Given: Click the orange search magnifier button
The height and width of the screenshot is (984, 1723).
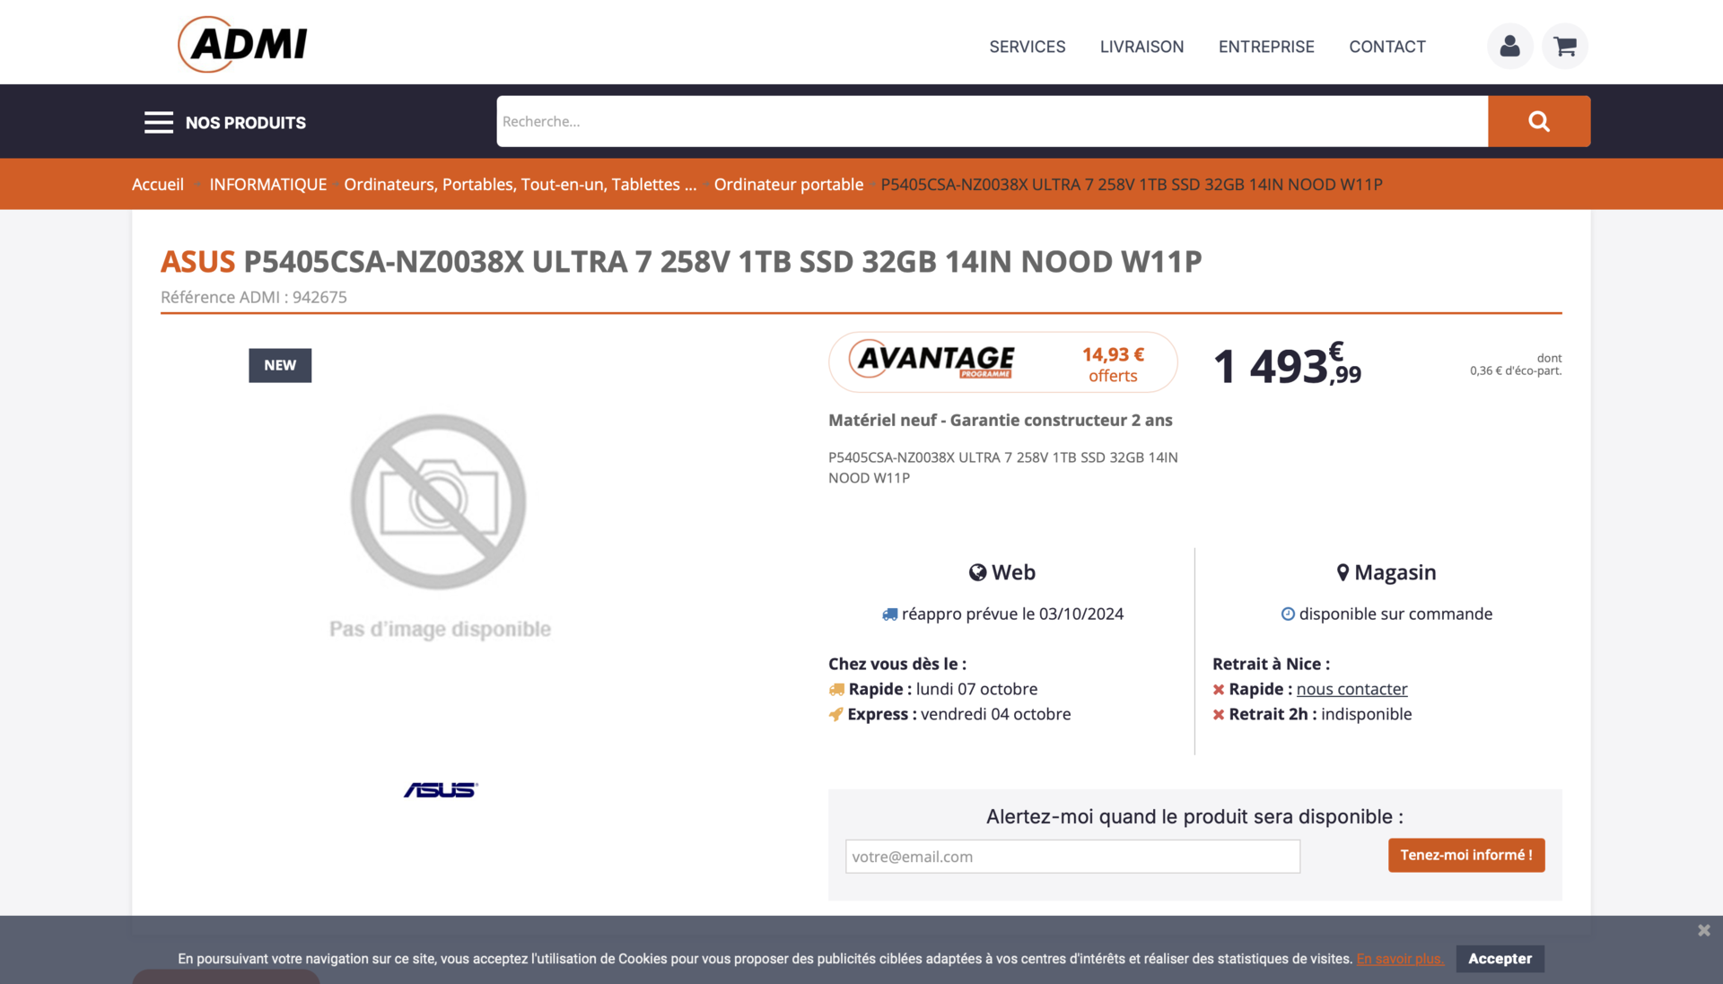Looking at the screenshot, I should 1538,121.
